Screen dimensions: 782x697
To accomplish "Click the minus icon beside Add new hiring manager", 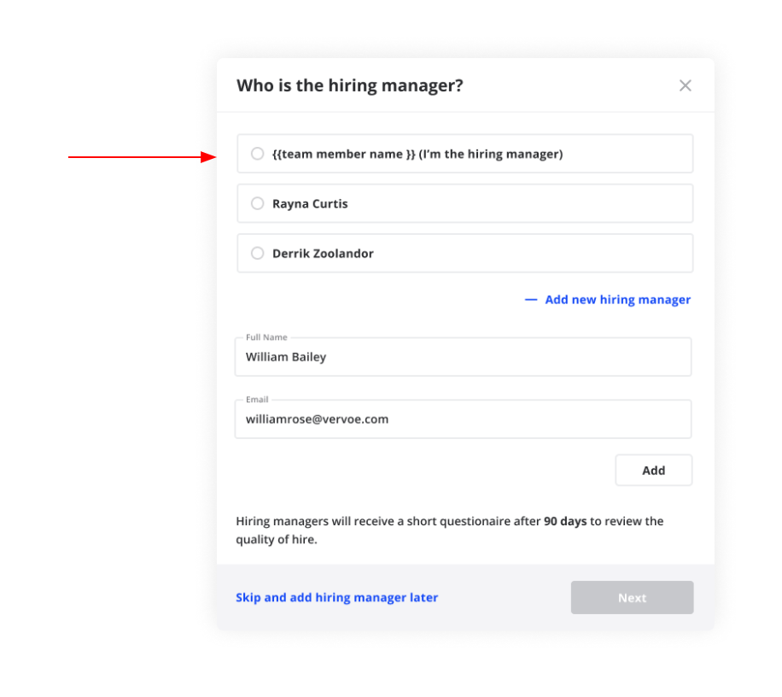I will pyautogui.click(x=531, y=300).
